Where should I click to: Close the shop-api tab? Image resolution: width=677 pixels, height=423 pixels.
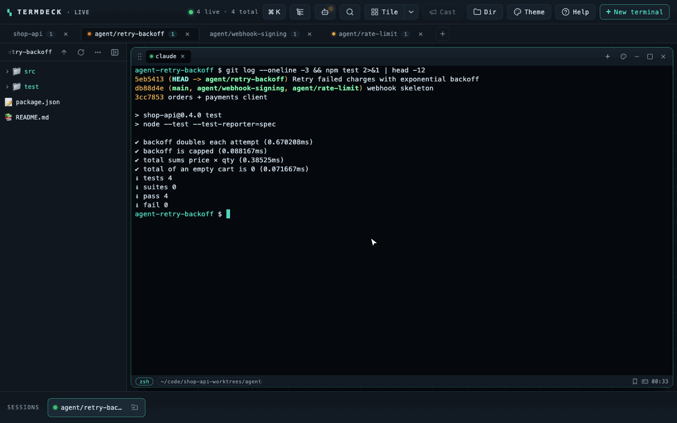tap(66, 34)
